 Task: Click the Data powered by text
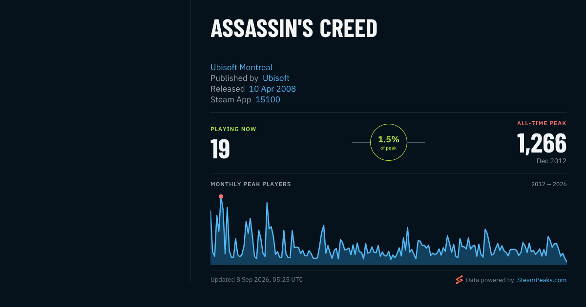[490, 280]
